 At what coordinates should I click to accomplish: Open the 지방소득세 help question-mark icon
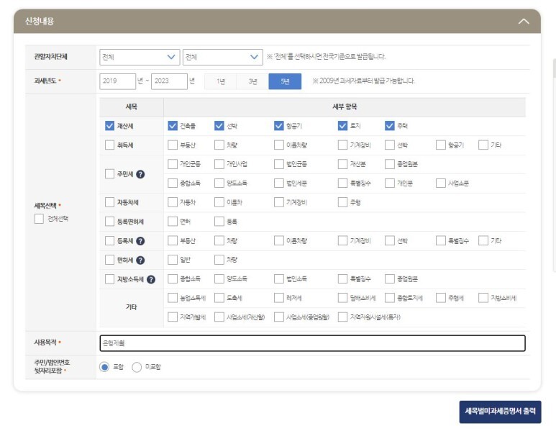(151, 279)
